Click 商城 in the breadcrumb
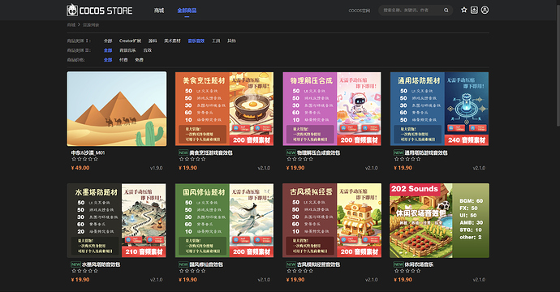The width and height of the screenshot is (560, 292). click(71, 25)
